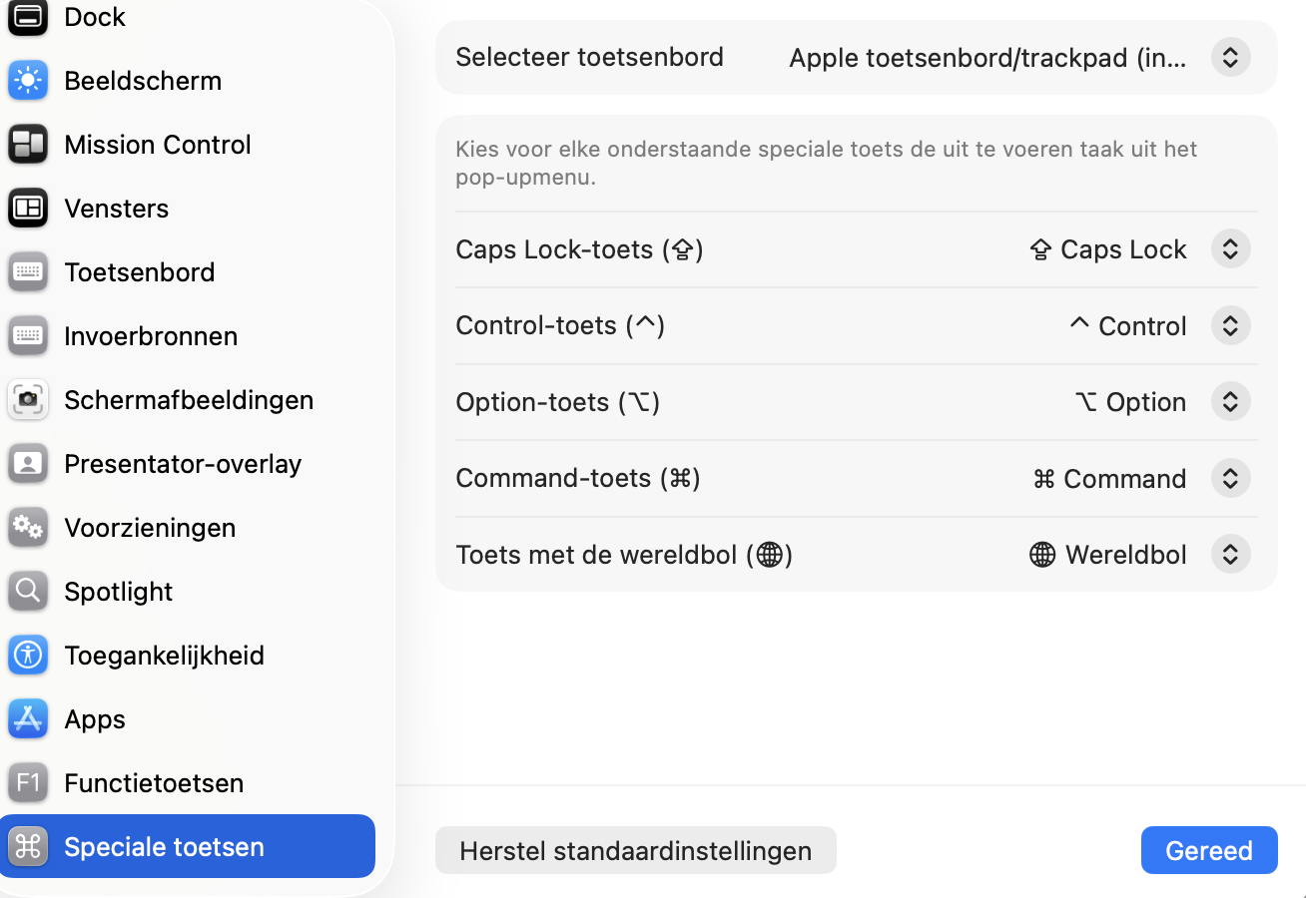Click the Spotlight magnifier icon

click(x=27, y=592)
